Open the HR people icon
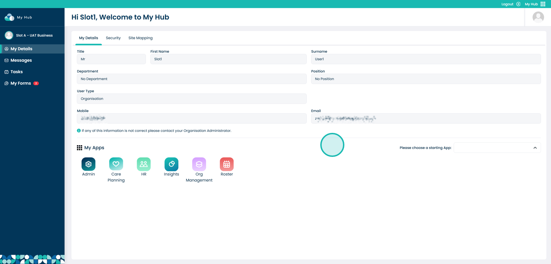 [x=144, y=164]
